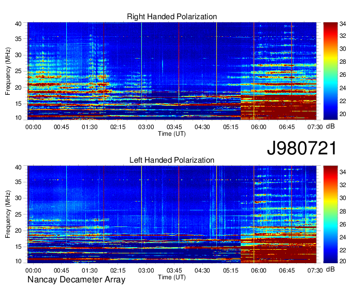This screenshot has width=352, height=286.
Task: Click the 'Nancay Decameter Array' caption
Action: pyautogui.click(x=76, y=280)
